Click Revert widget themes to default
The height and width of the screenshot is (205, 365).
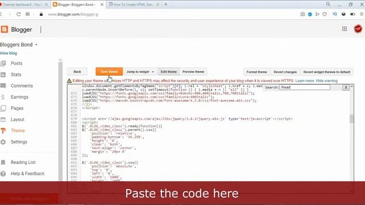click(x=327, y=72)
